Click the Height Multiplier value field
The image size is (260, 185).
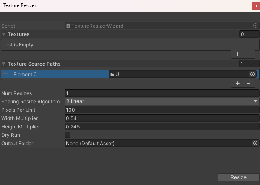(162, 127)
